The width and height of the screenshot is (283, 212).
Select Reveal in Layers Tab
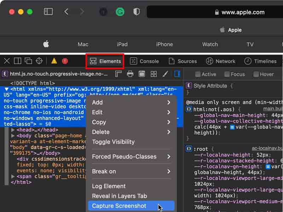pyautogui.click(x=131, y=196)
